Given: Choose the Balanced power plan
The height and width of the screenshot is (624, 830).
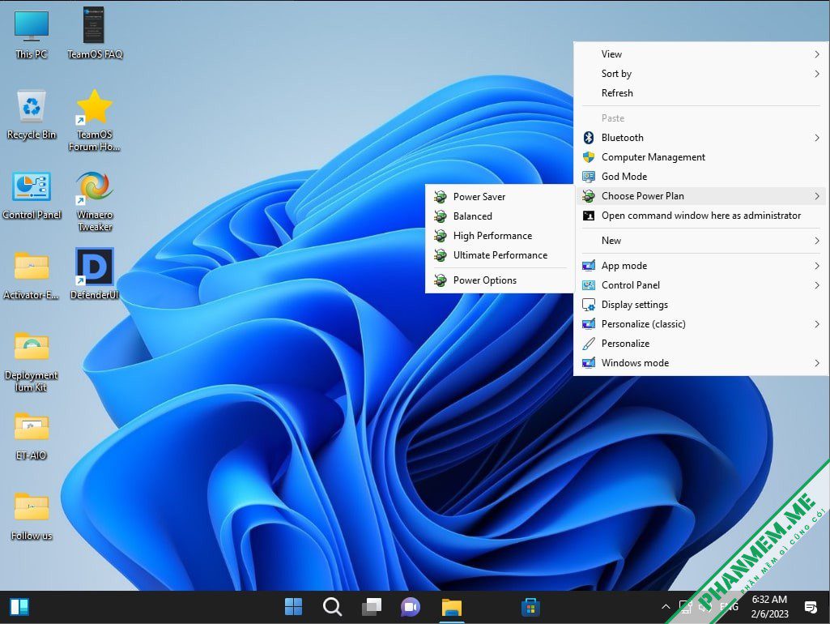Looking at the screenshot, I should [x=499, y=216].
